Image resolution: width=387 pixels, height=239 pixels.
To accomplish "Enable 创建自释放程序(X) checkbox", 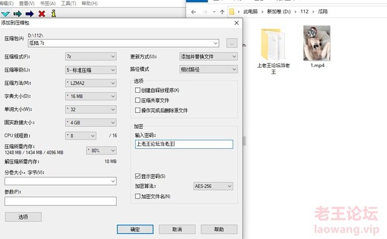I will coord(138,90).
